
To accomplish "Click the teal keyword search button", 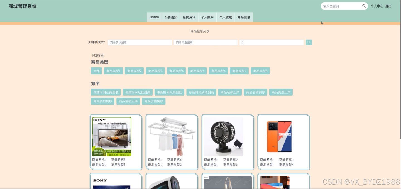I will [309, 42].
